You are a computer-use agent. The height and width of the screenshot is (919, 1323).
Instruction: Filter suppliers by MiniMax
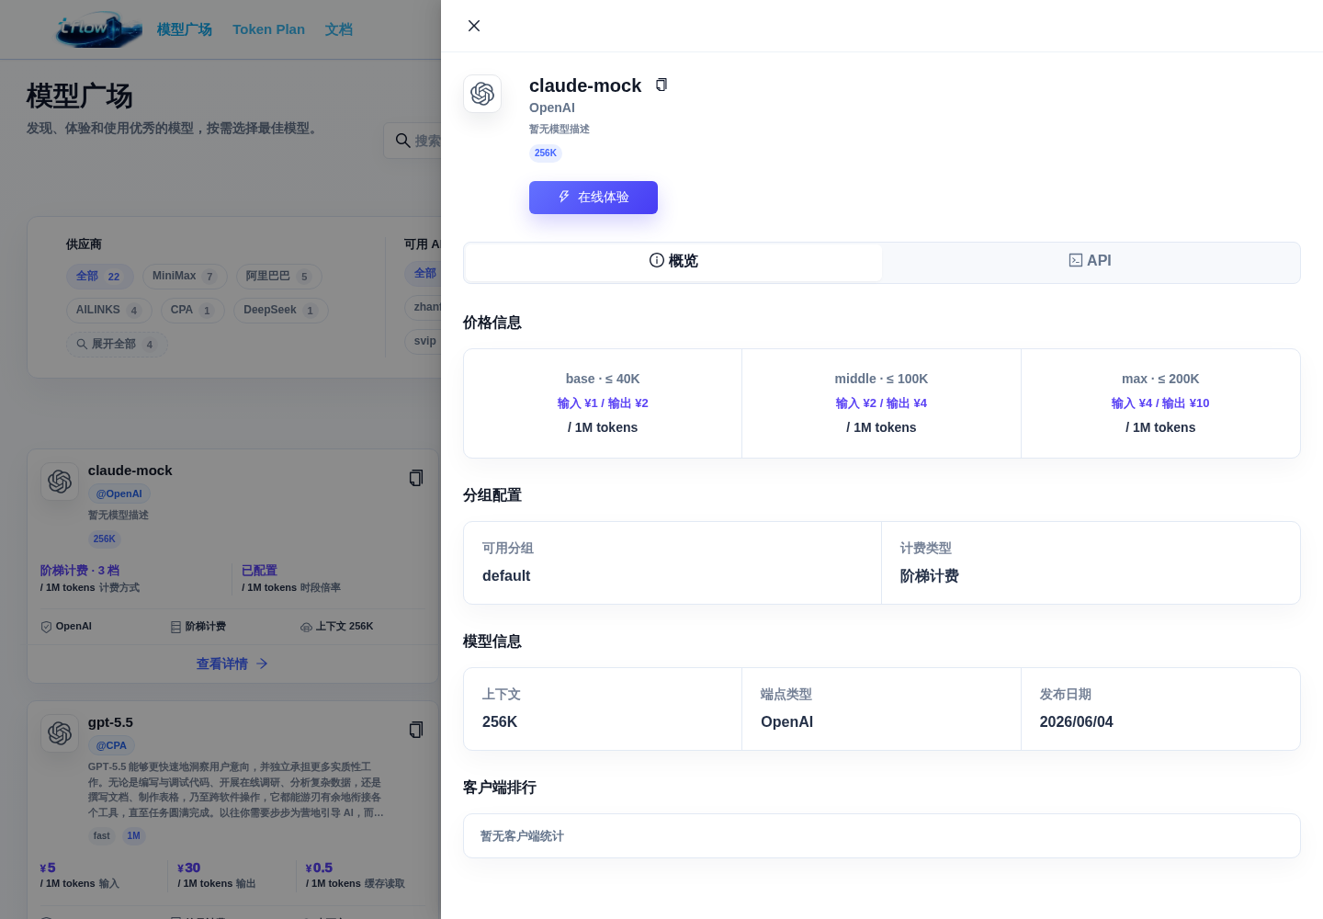185,277
